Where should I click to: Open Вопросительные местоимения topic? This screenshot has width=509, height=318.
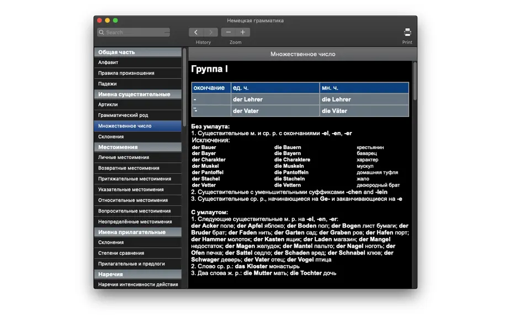click(137, 211)
